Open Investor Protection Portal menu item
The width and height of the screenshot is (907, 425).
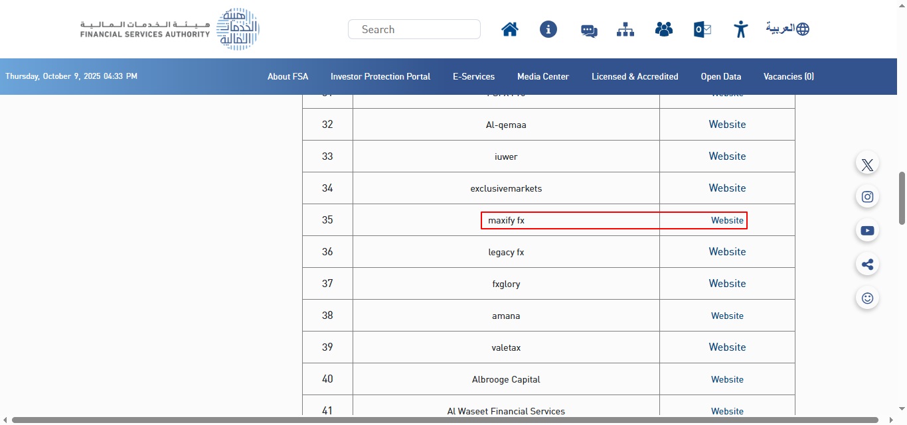pos(380,77)
